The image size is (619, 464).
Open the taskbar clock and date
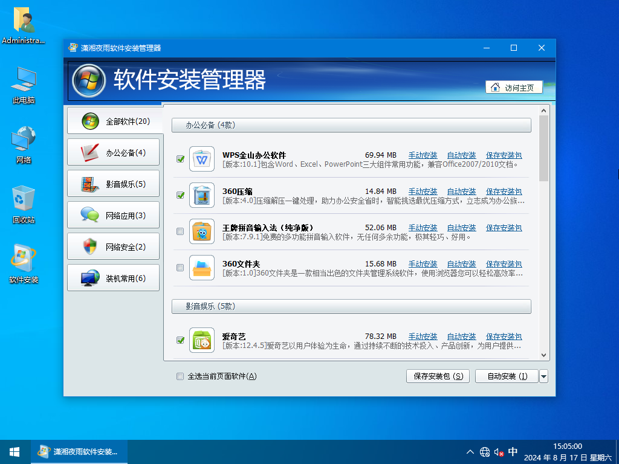pos(568,452)
